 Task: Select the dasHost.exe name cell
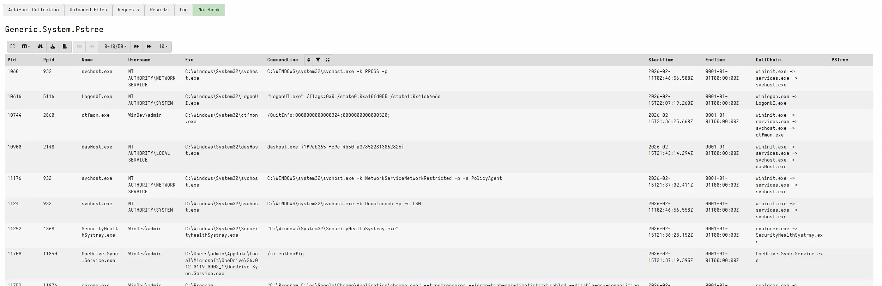97,147
